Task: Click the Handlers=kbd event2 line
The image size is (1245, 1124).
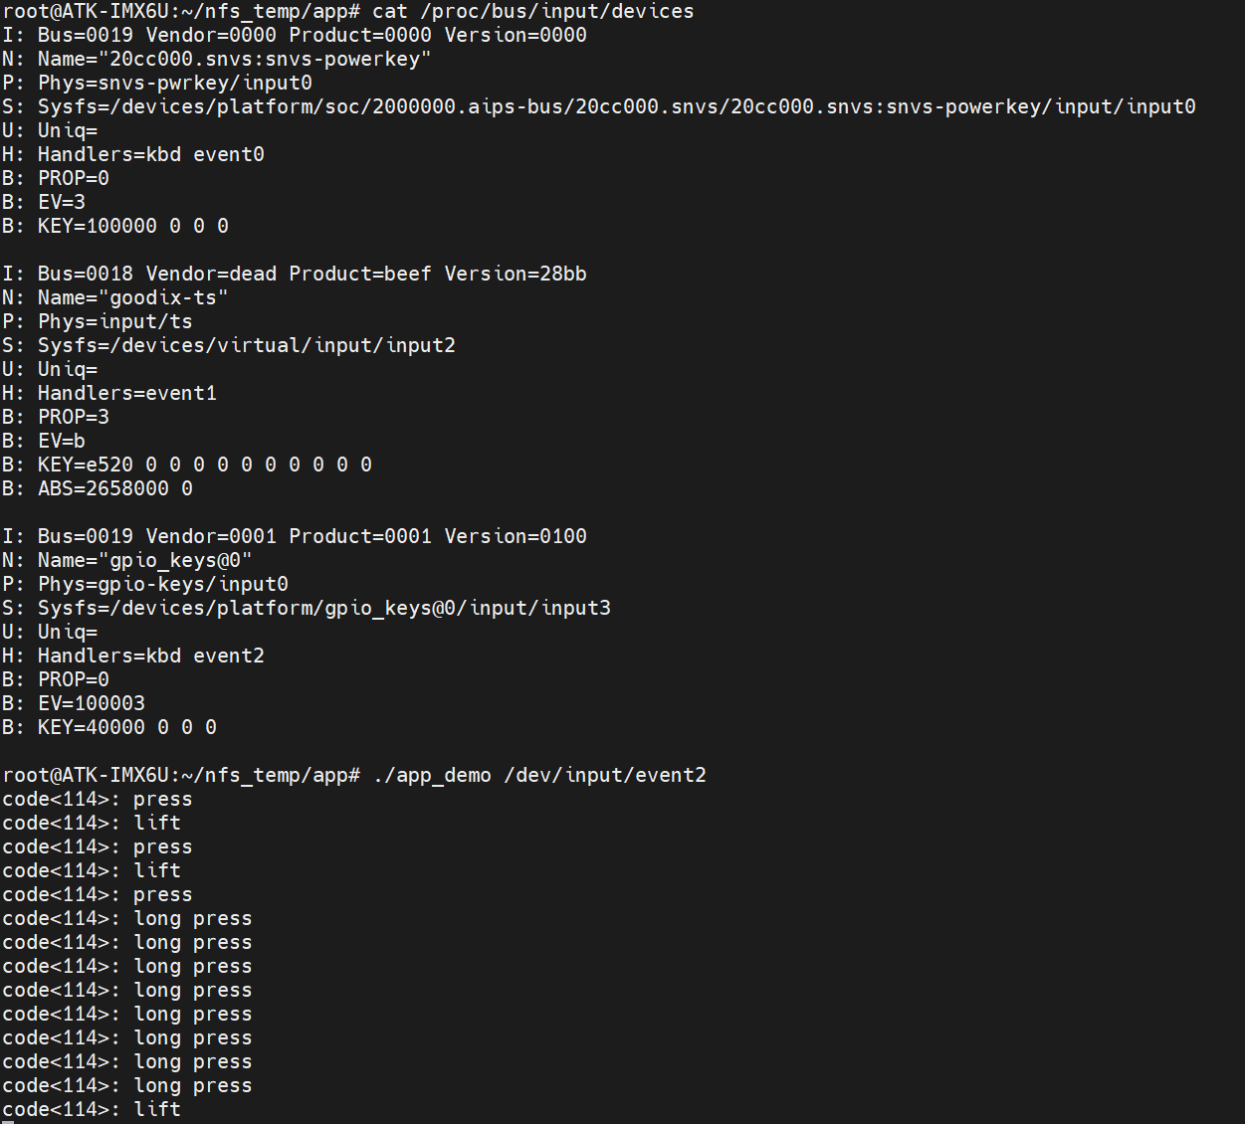Action: (x=150, y=656)
